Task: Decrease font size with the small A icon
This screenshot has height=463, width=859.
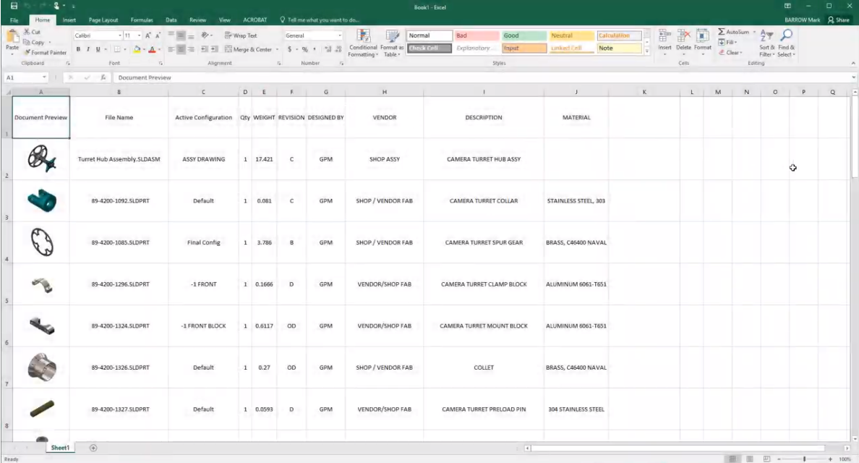Action: [158, 35]
